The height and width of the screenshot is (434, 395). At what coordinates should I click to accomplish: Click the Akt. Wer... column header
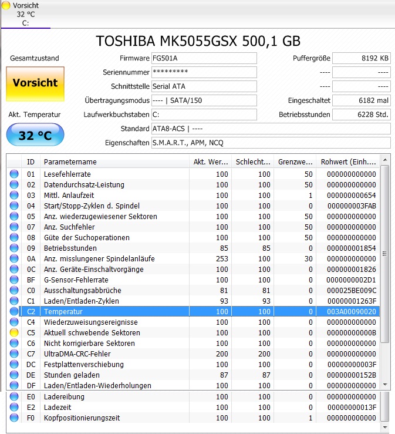click(x=211, y=162)
